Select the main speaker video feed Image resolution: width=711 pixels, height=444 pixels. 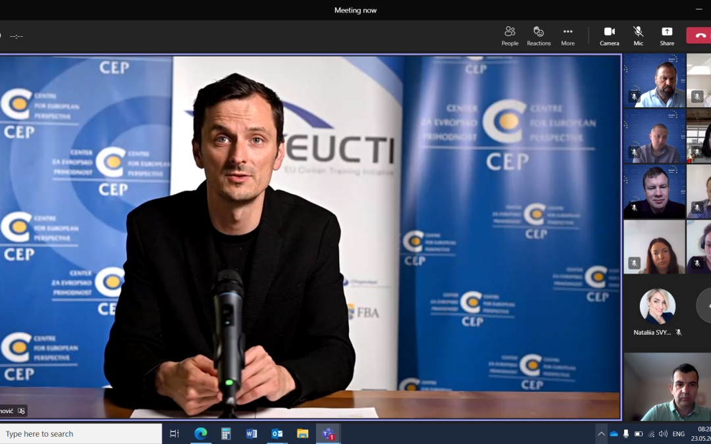pos(309,237)
